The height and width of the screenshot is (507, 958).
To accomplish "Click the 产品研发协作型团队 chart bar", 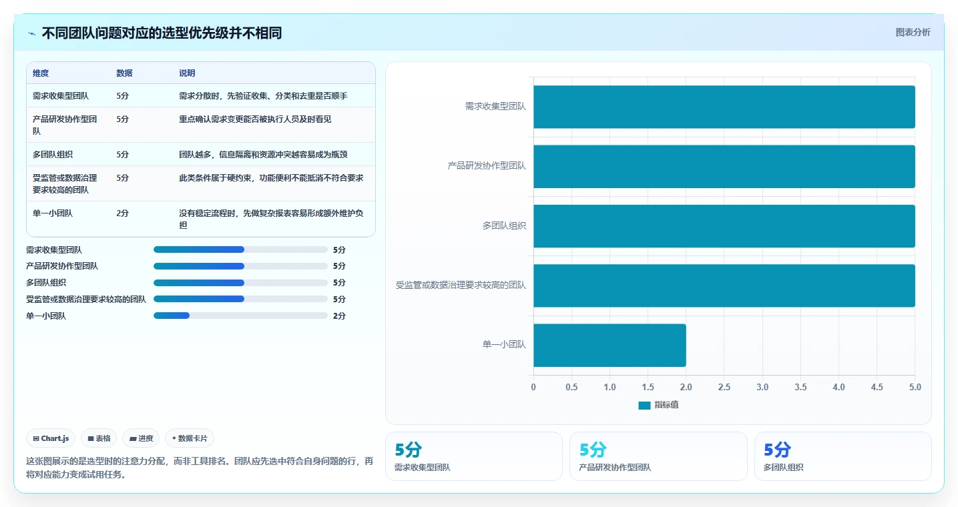I will coord(724,166).
